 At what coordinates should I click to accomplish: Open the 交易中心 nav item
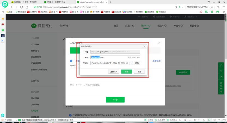[x=130, y=26]
